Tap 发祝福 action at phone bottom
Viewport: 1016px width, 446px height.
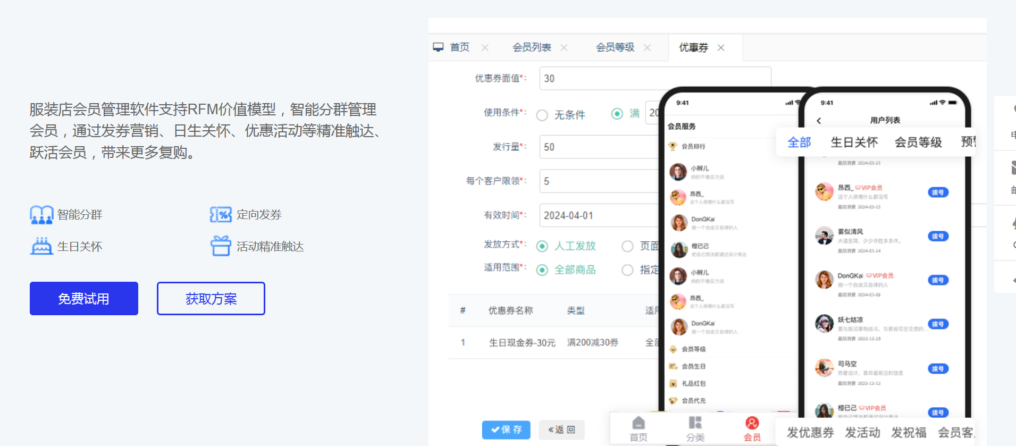point(909,433)
